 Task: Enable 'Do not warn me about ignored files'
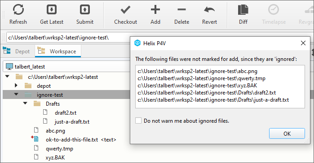[138, 121]
